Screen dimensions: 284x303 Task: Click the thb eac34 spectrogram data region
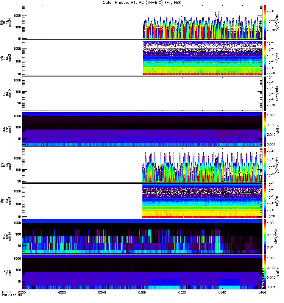[202, 25]
